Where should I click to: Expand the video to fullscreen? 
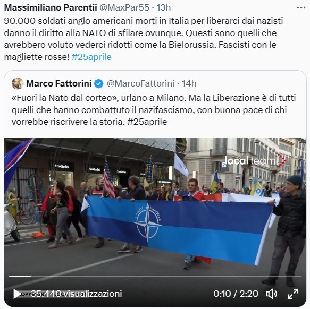click(293, 294)
